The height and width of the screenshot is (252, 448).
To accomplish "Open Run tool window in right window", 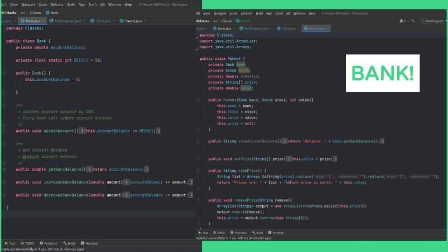I will [x=203, y=232].
